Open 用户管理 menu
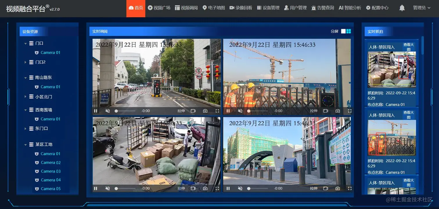Image resolution: width=439 pixels, height=209 pixels. [x=295, y=8]
